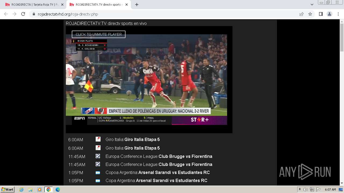This screenshot has width=344, height=193.
Task: Open Microsoft Edge from the taskbar
Action: 58,190
